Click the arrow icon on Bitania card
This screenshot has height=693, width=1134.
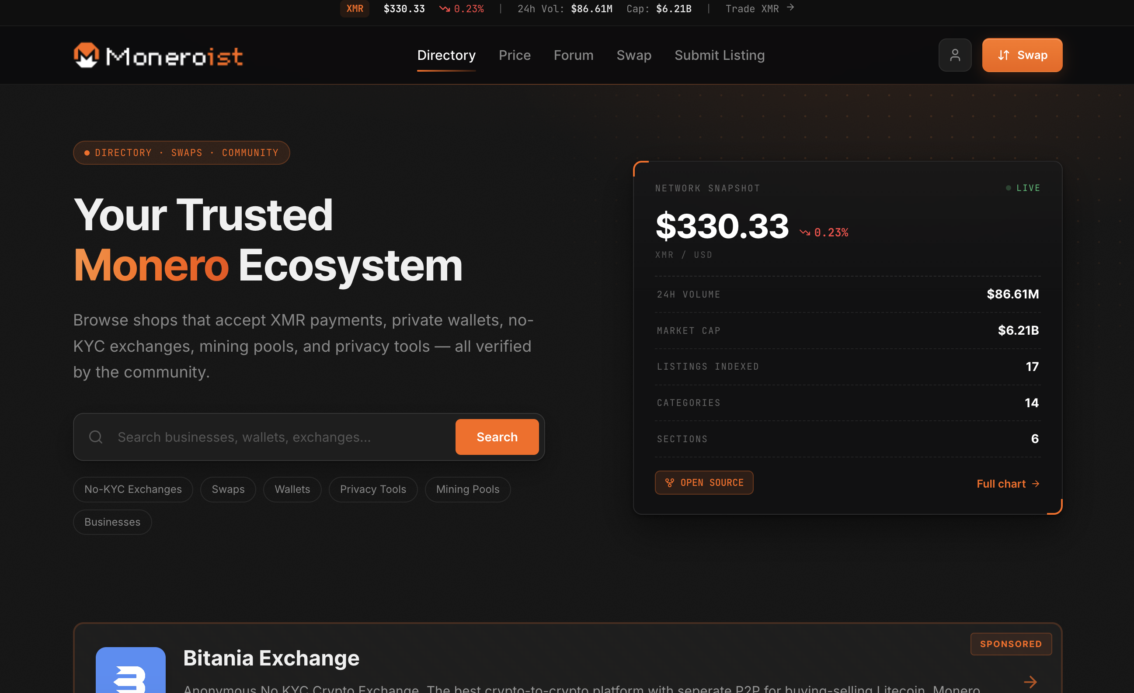pyautogui.click(x=1030, y=682)
